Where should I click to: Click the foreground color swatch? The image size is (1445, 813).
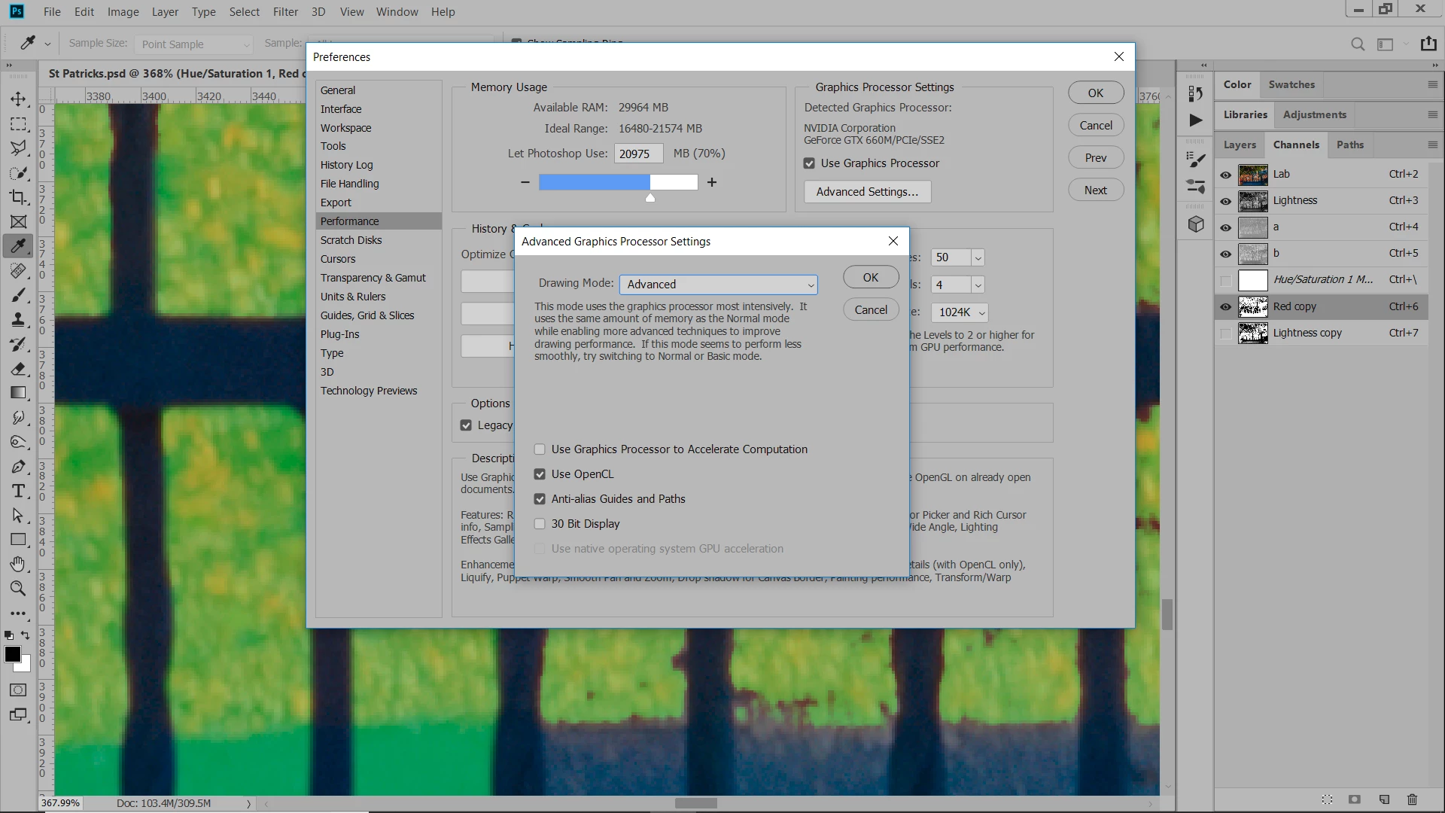coord(13,654)
